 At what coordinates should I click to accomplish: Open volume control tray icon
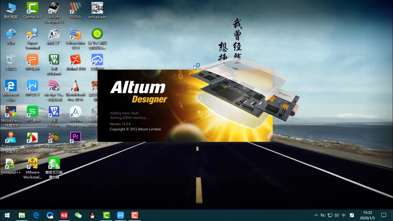337,215
